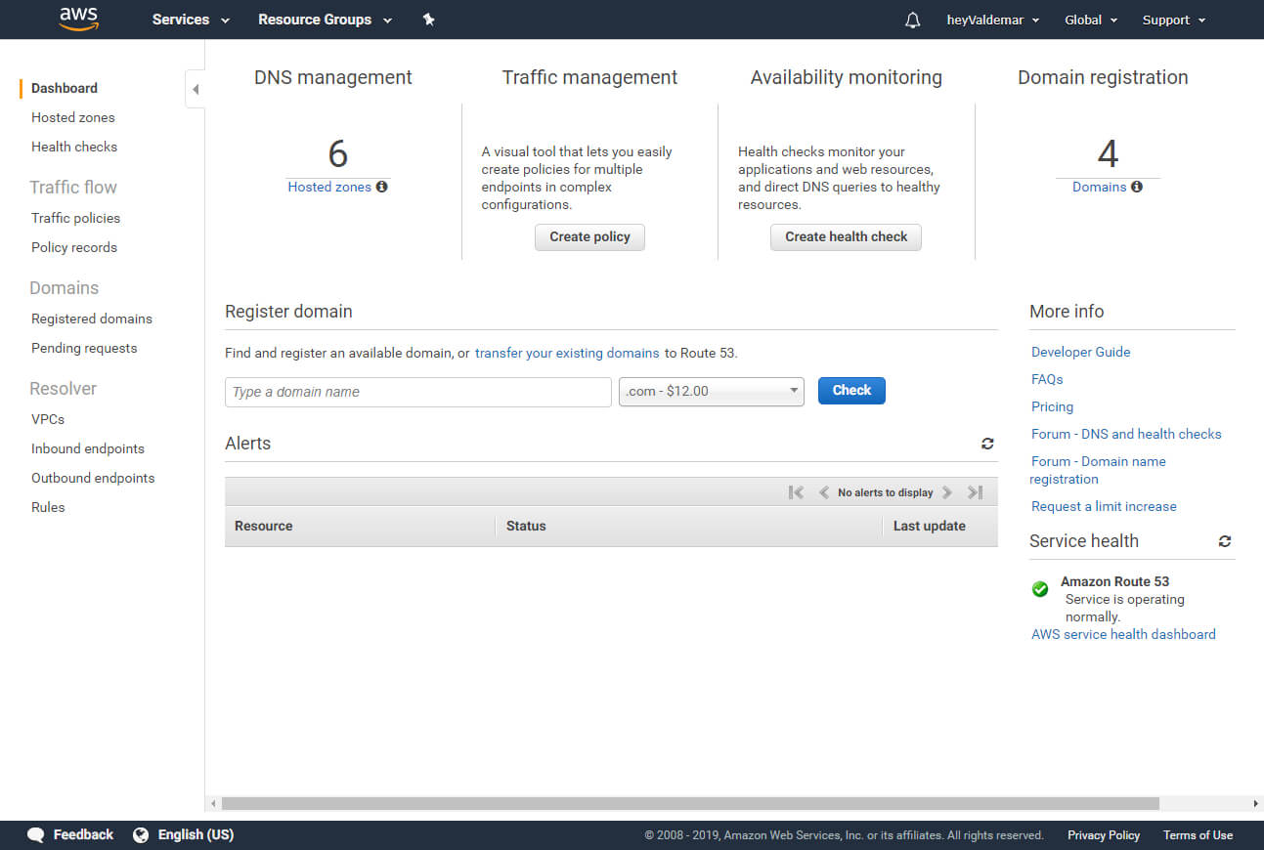This screenshot has width=1264, height=850.
Task: Open the Support dropdown menu
Action: (x=1174, y=20)
